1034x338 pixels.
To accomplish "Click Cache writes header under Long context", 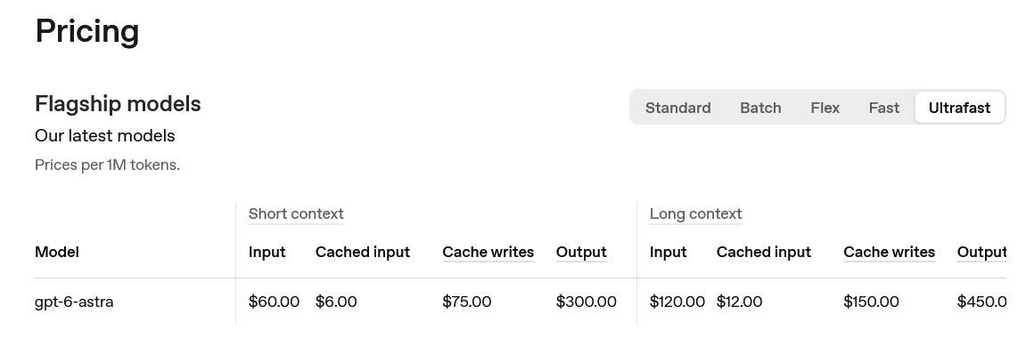I will click(889, 252).
